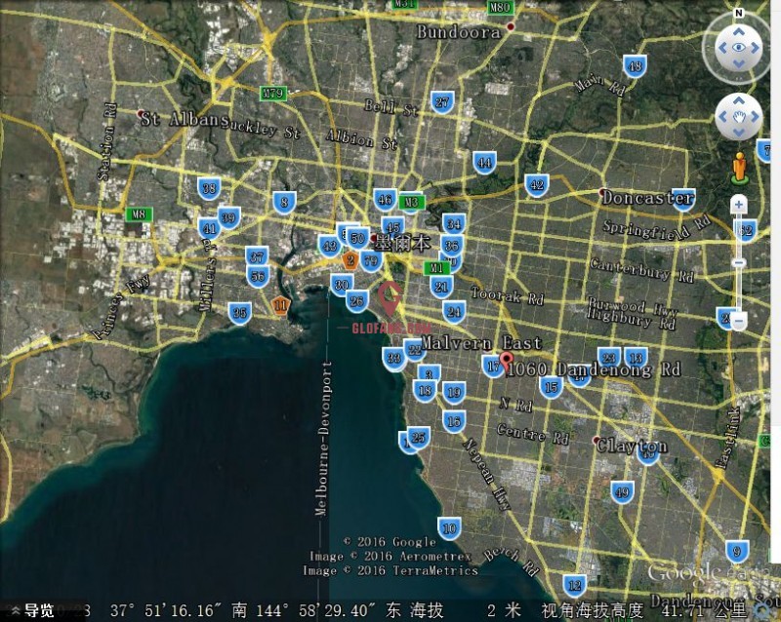Click the look-left arrow on eye joystick
Image resolution: width=781 pixels, height=622 pixels.
pyautogui.click(x=721, y=46)
